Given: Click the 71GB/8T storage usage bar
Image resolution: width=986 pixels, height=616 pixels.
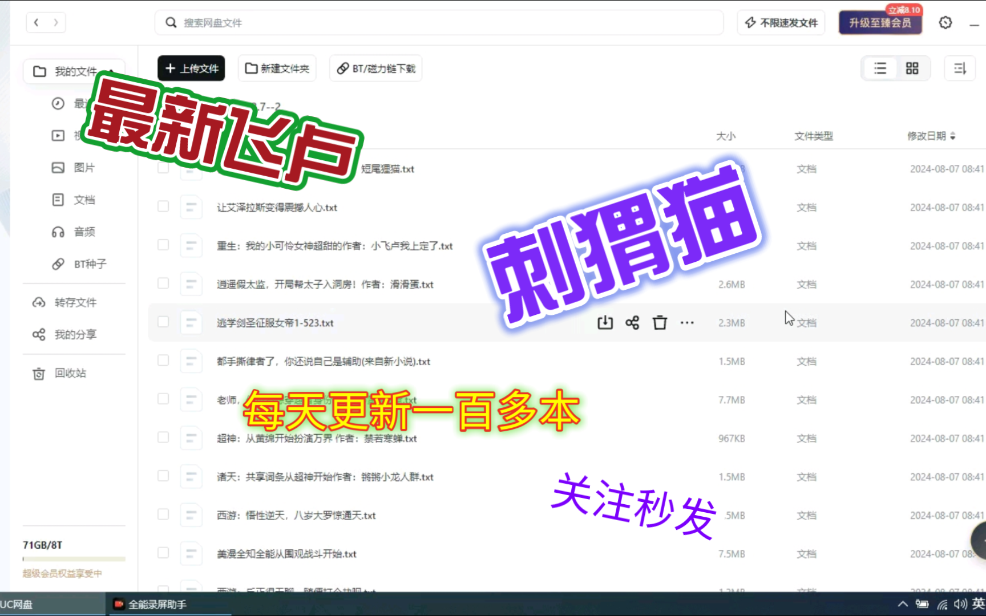Looking at the screenshot, I should (x=74, y=559).
